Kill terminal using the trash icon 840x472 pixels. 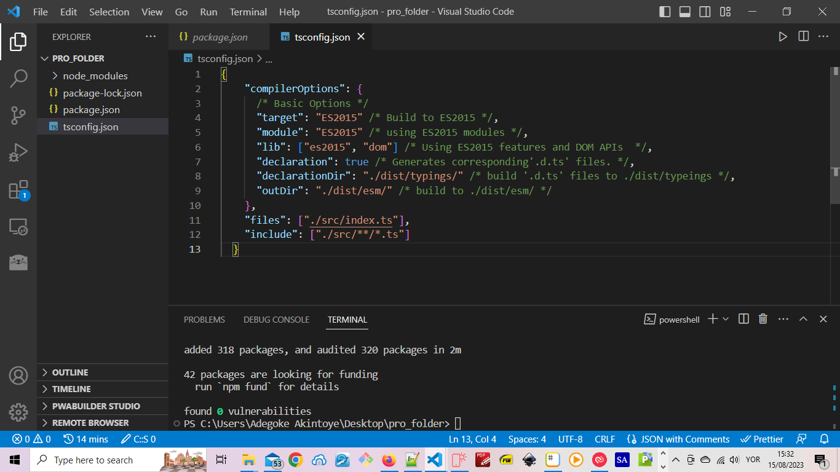pos(763,319)
